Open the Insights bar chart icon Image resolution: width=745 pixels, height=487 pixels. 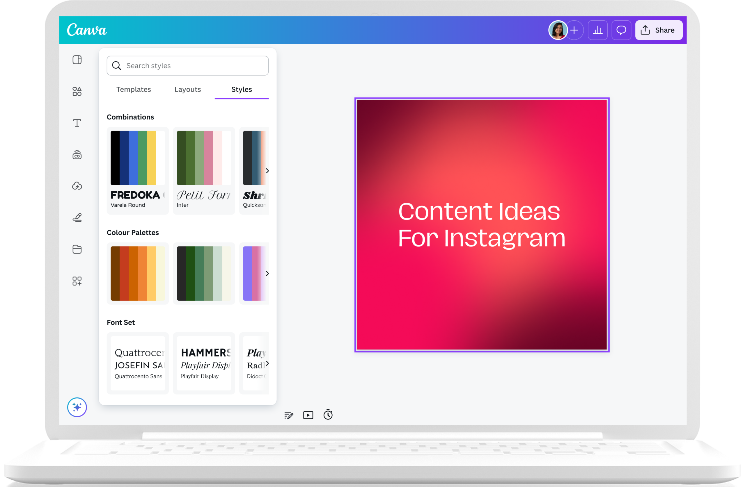tap(597, 30)
